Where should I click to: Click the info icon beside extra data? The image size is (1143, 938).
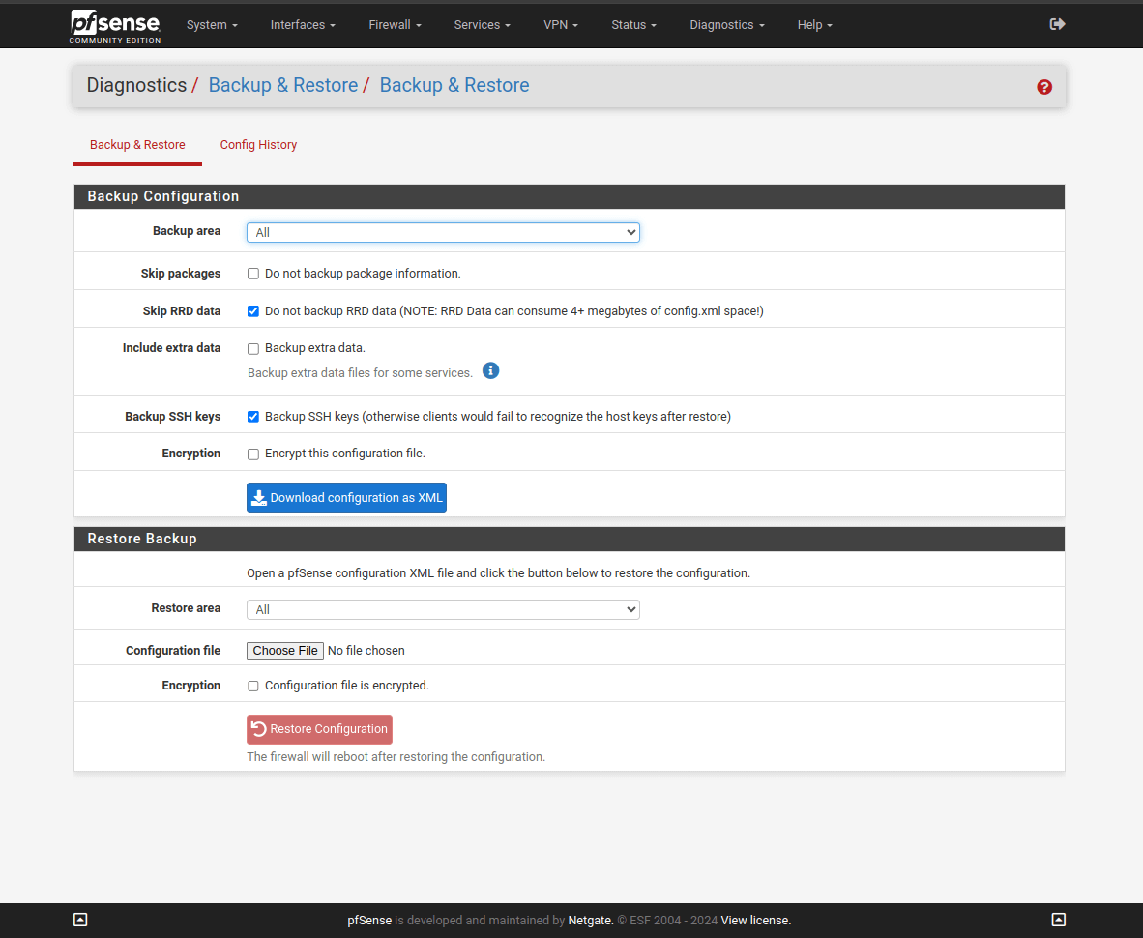pyautogui.click(x=490, y=371)
